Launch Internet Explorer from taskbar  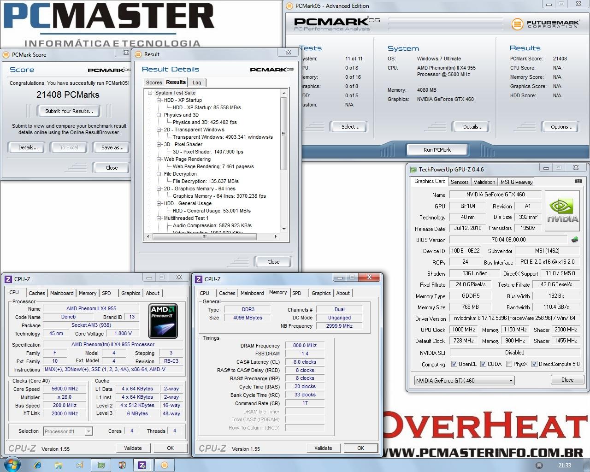[x=38, y=465]
